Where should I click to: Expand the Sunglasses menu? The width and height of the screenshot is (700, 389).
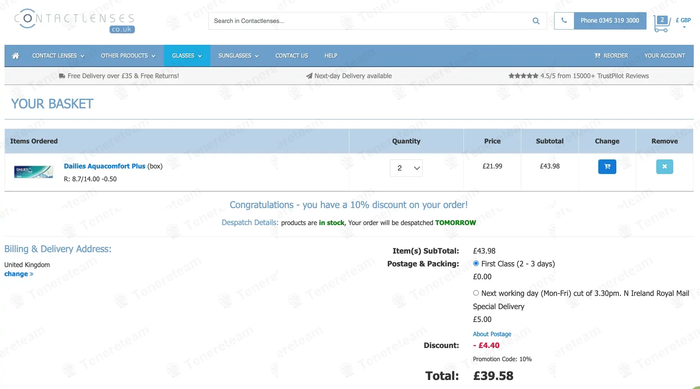pos(239,56)
